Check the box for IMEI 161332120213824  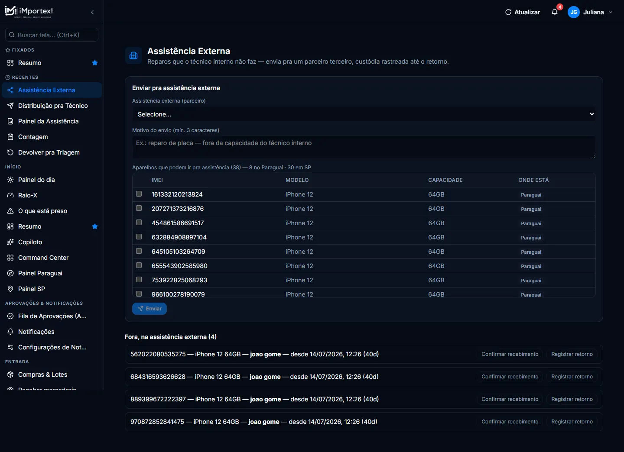click(x=139, y=194)
